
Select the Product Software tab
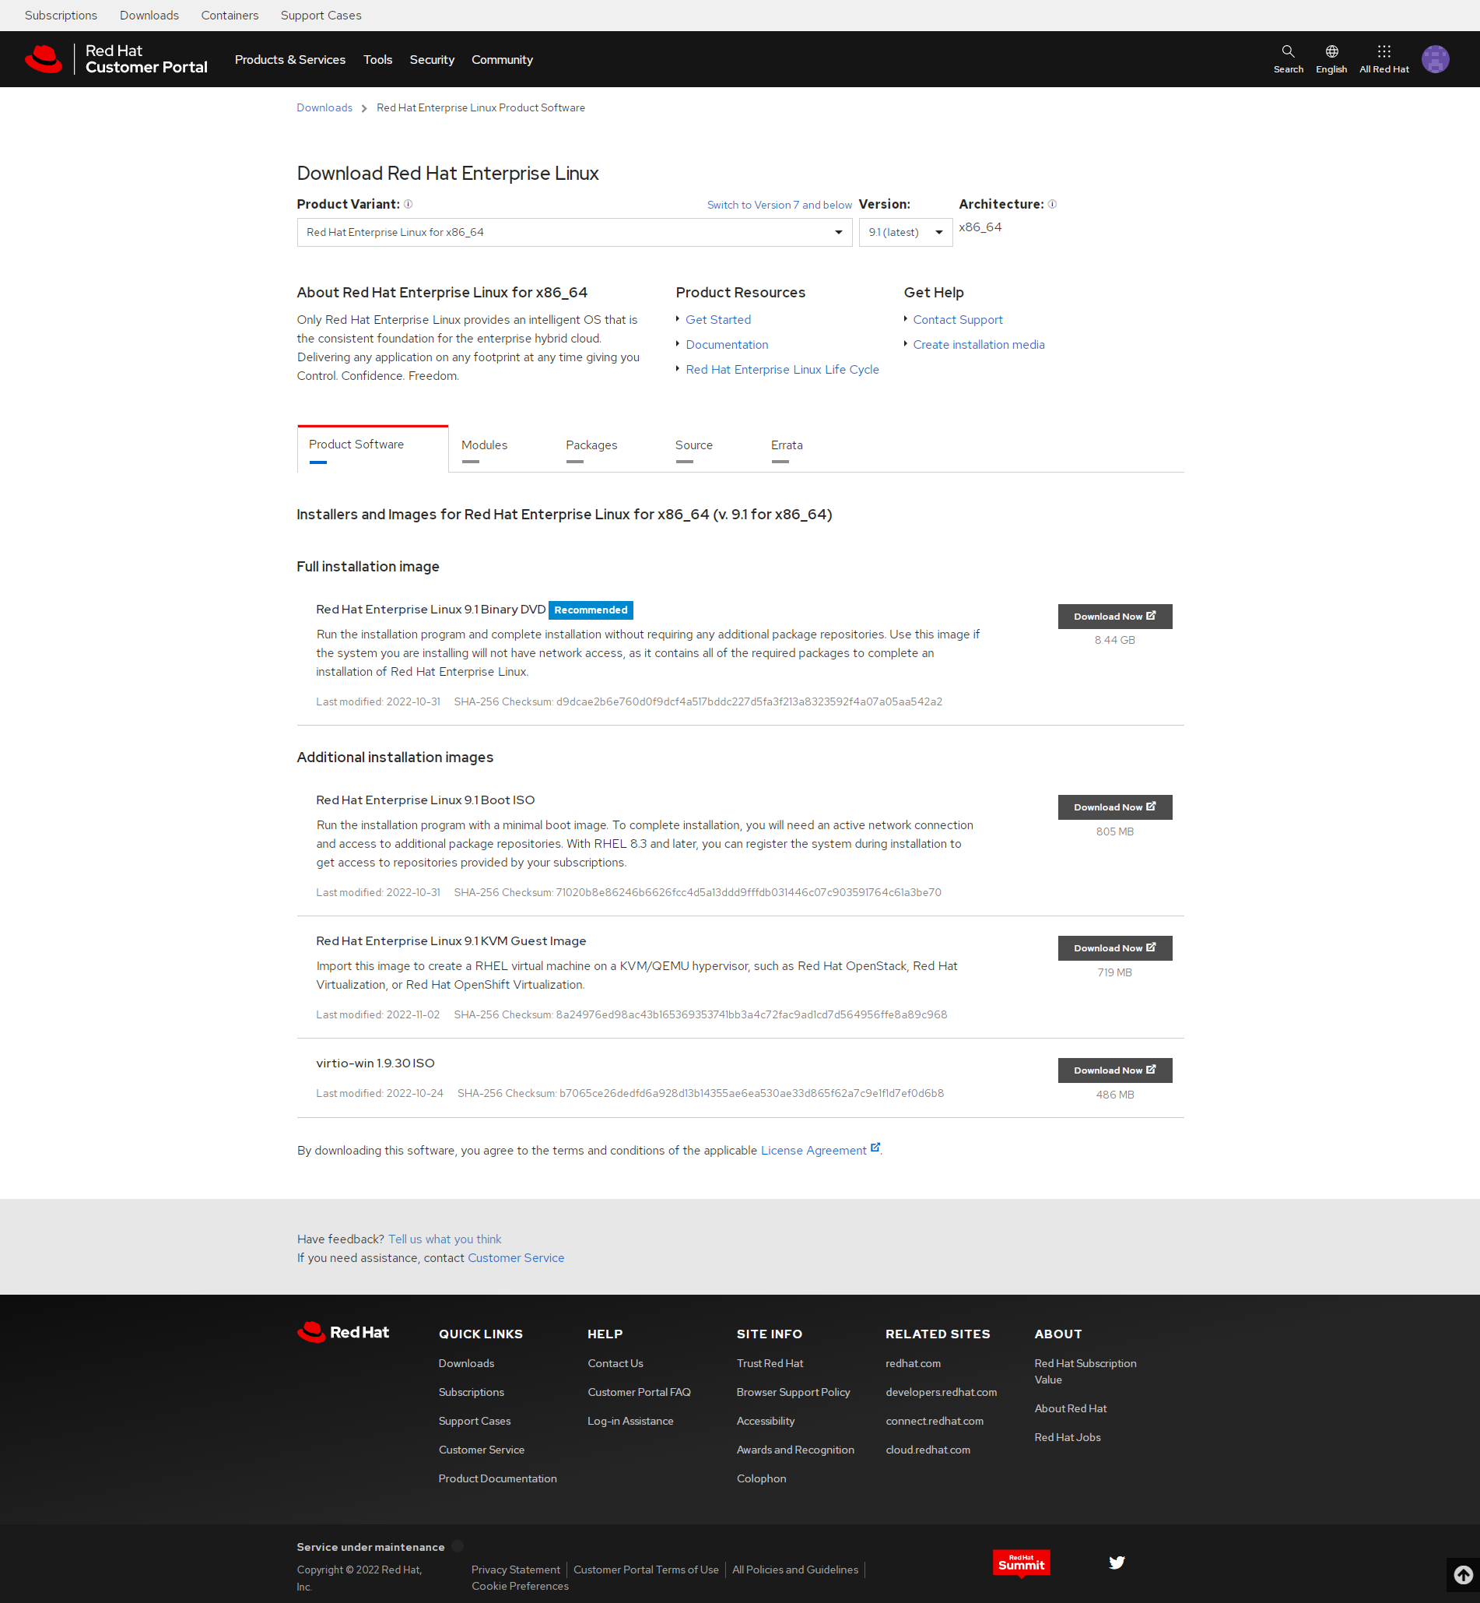tap(373, 448)
